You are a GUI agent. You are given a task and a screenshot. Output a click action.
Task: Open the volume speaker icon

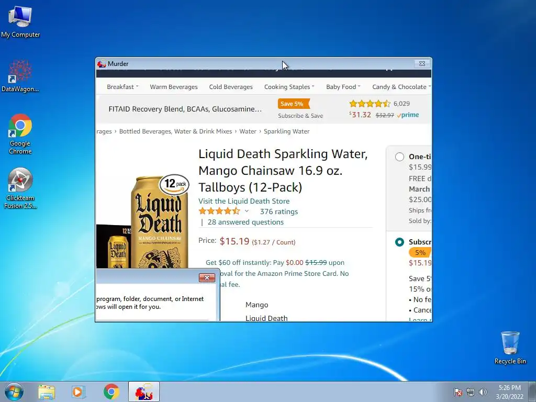pos(483,392)
